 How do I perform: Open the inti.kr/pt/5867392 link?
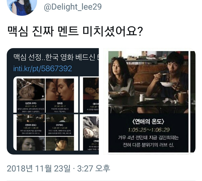point(43,68)
